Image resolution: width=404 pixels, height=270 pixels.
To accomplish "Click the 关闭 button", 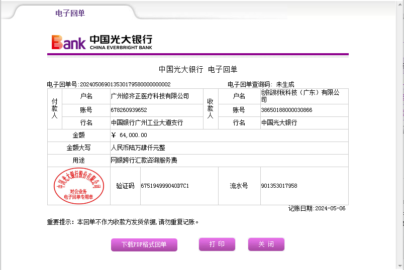I will click(x=266, y=244).
